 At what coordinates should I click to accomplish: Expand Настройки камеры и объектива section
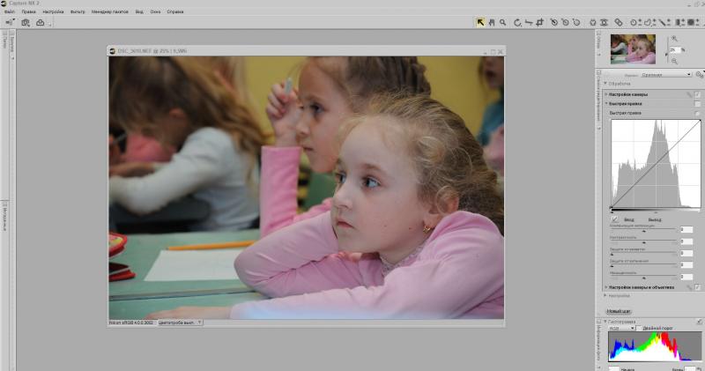coord(606,287)
